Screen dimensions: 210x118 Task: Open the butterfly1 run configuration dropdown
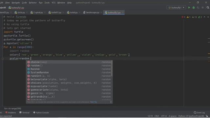coord(177,8)
